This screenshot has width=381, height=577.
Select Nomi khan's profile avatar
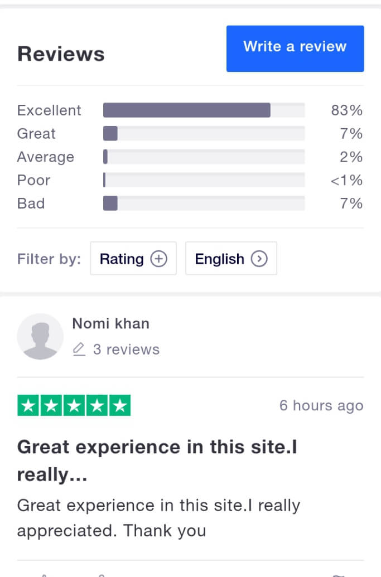(40, 336)
